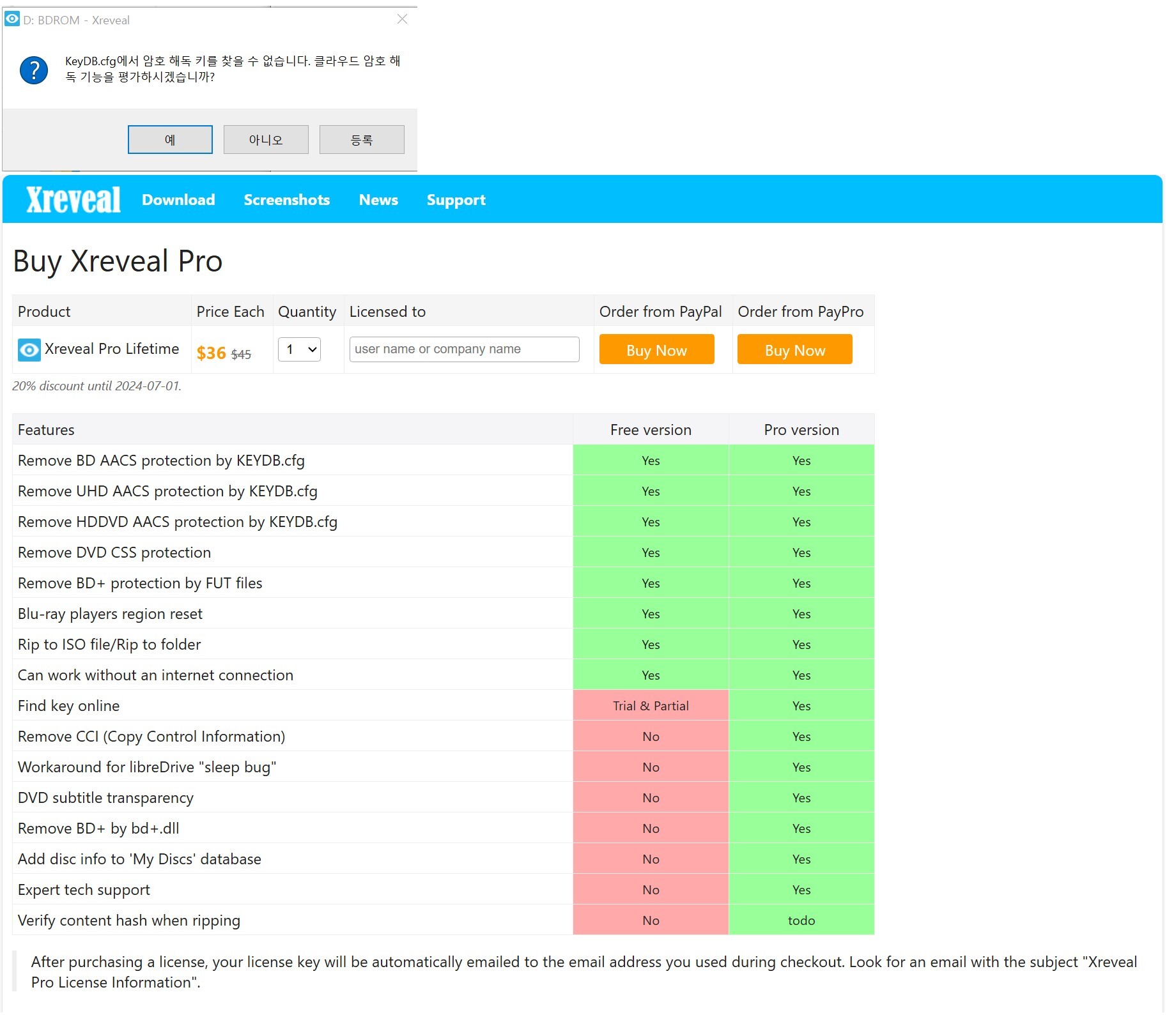Navigate to the Support page

pyautogui.click(x=456, y=200)
